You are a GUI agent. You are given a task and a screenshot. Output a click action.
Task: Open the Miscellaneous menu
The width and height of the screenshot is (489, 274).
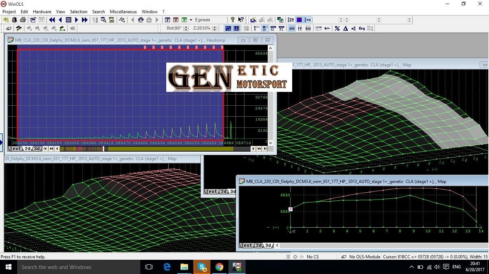click(123, 12)
